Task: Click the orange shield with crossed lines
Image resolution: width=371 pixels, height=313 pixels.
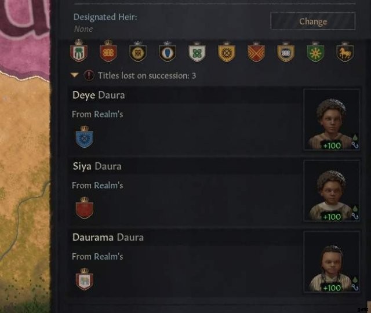Action: [x=256, y=52]
